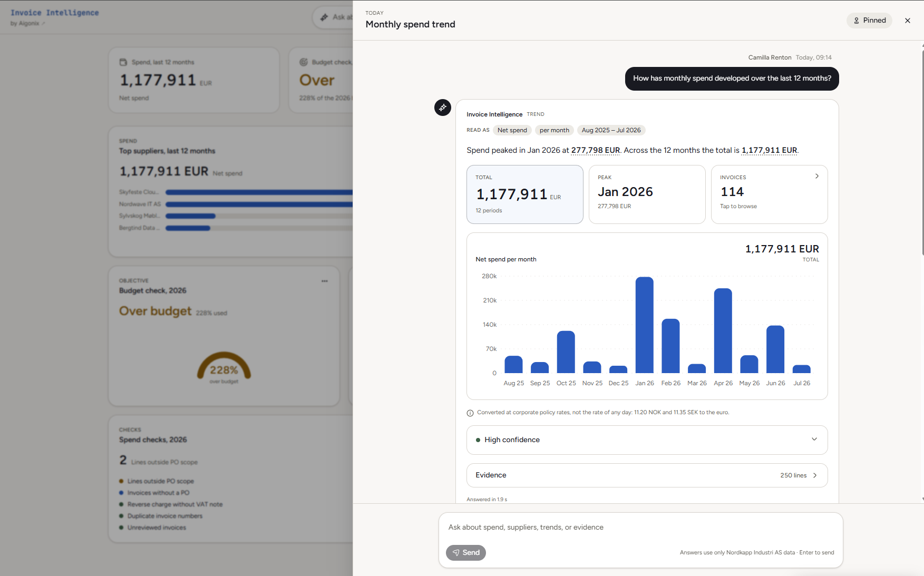Click the sparkle icon in the Ask button

[324, 17]
